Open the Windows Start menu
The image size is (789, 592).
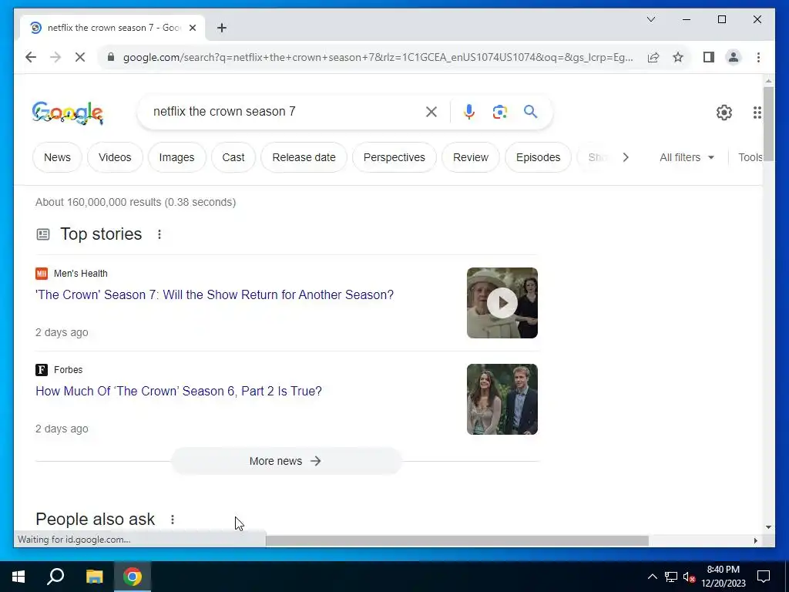click(x=18, y=577)
